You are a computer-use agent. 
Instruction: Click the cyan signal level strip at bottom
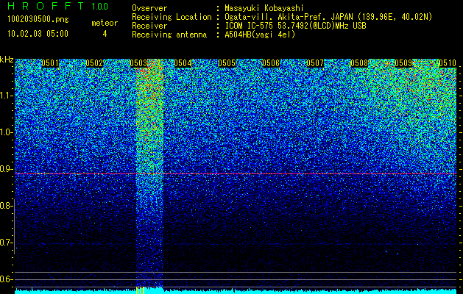(236, 291)
